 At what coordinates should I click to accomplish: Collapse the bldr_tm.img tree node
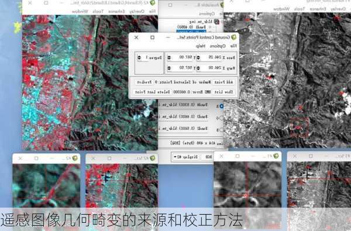[221, 22]
